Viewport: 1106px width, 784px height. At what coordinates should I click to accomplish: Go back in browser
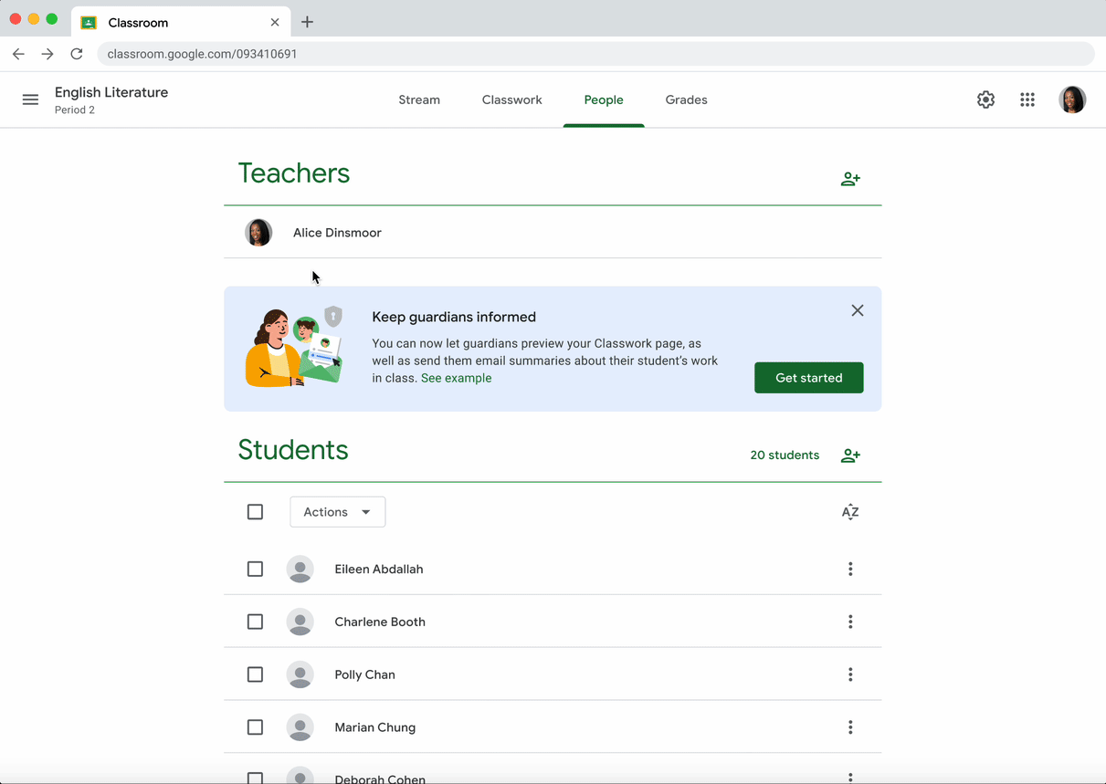coord(18,54)
